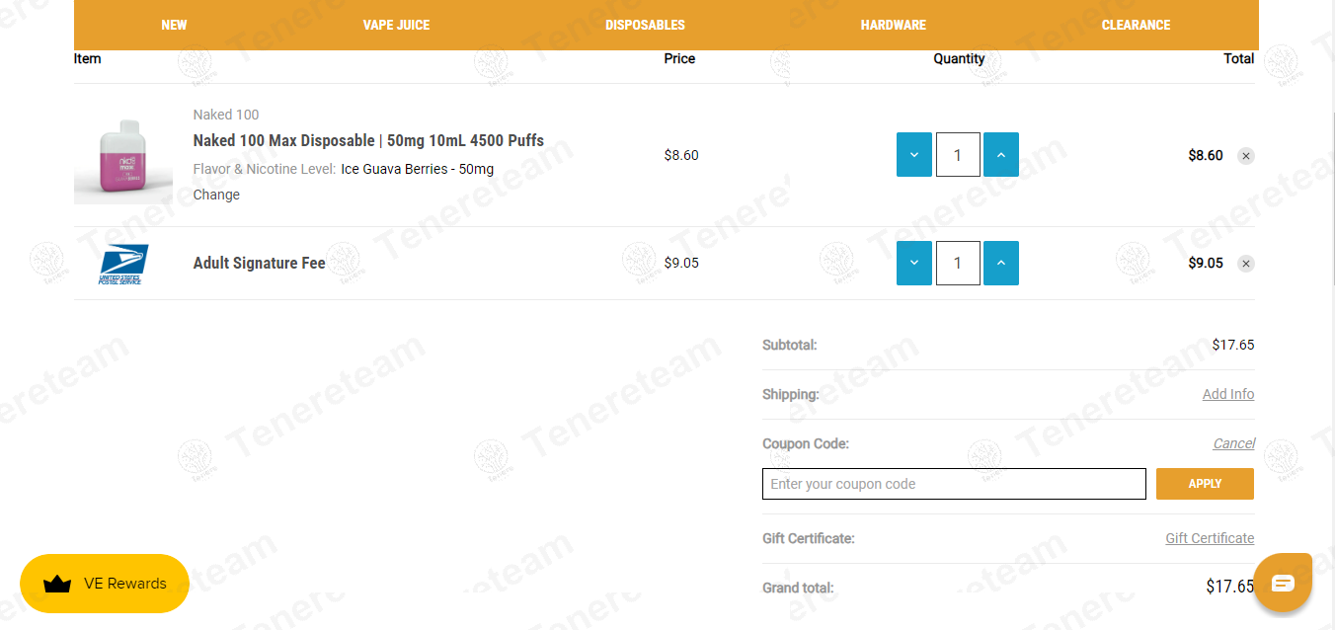The image size is (1335, 630).
Task: Select the $17.65 subtotal value
Action: pyautogui.click(x=1233, y=345)
